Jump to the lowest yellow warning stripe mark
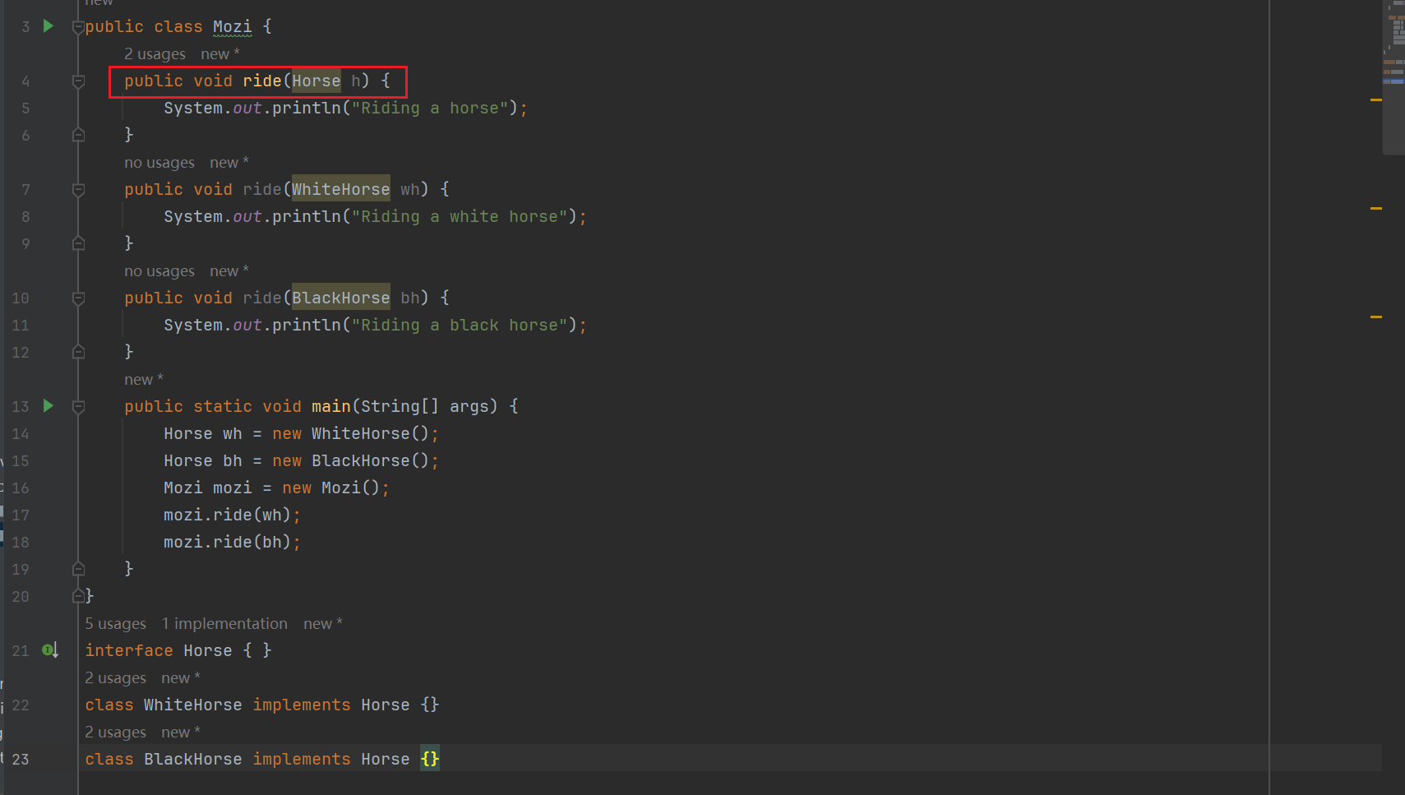The width and height of the screenshot is (1405, 795). click(x=1376, y=317)
